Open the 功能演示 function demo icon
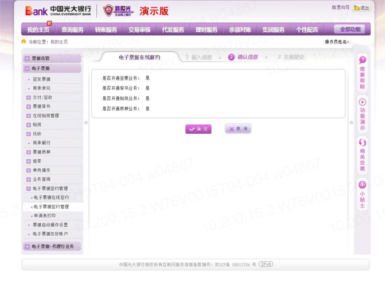 (362, 102)
